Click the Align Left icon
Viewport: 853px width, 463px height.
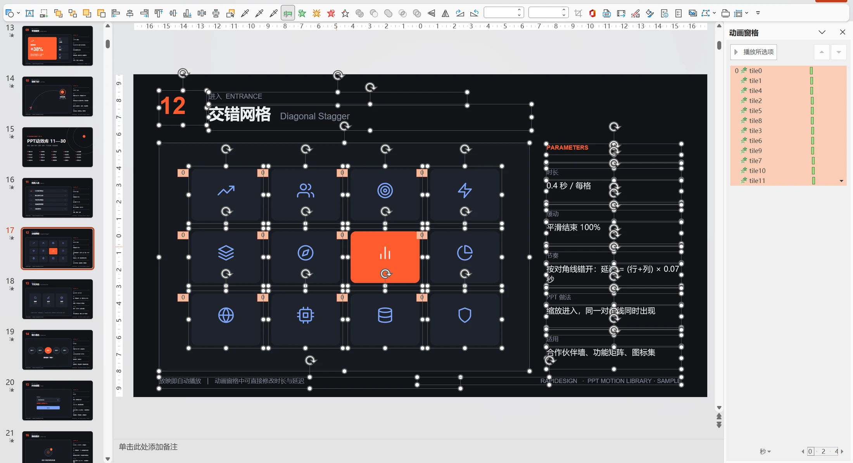116,14
